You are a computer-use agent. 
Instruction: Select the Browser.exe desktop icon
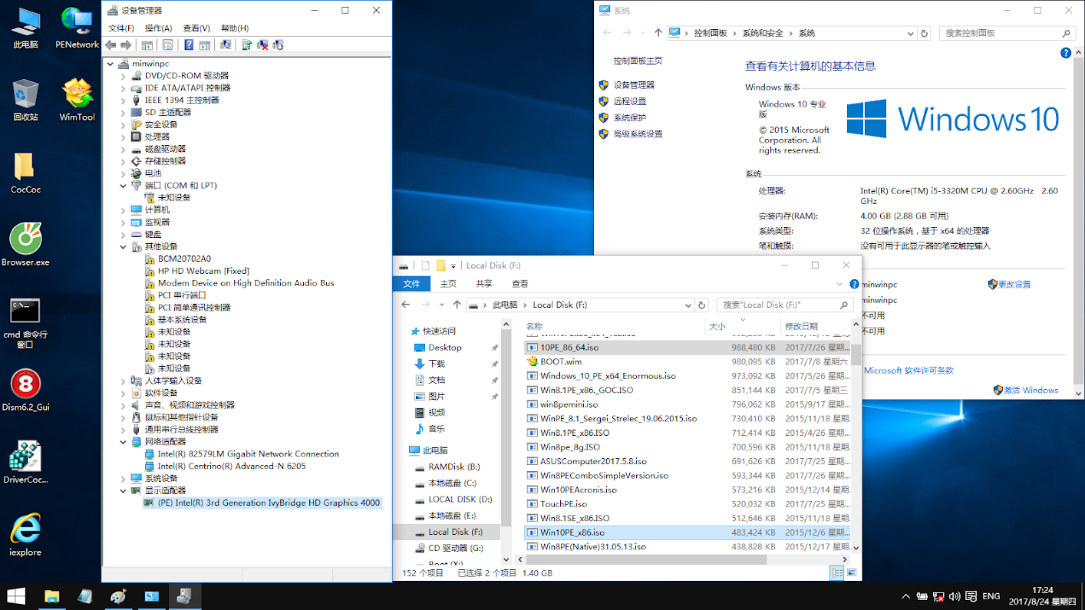pyautogui.click(x=25, y=246)
